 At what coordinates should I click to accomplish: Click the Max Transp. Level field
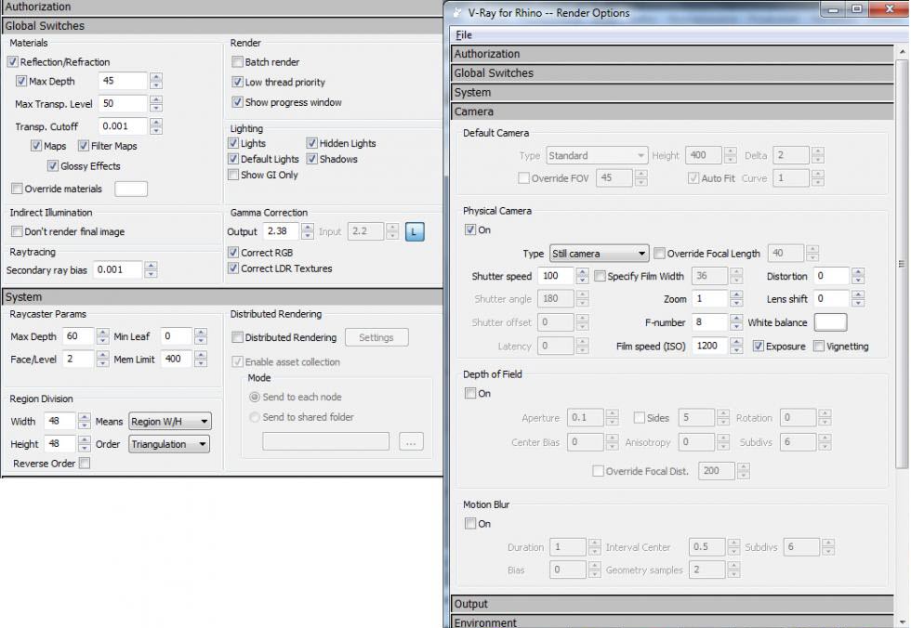tap(123, 104)
